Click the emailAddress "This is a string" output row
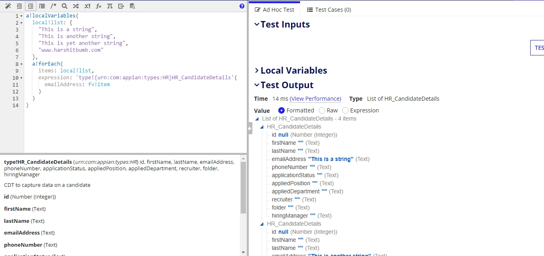This screenshot has height=256, width=544. pyautogui.click(x=321, y=159)
